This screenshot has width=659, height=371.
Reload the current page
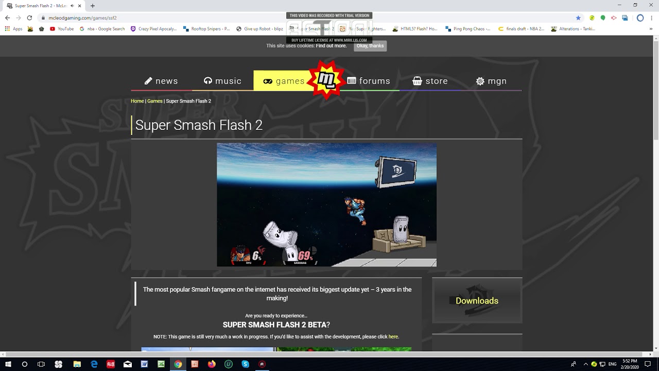[29, 18]
